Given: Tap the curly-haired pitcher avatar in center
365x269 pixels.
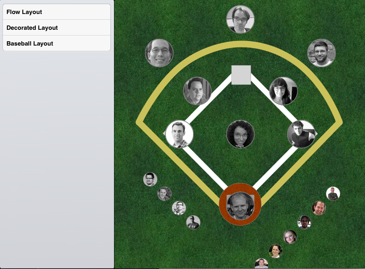Looking at the screenshot, I should click(x=240, y=134).
